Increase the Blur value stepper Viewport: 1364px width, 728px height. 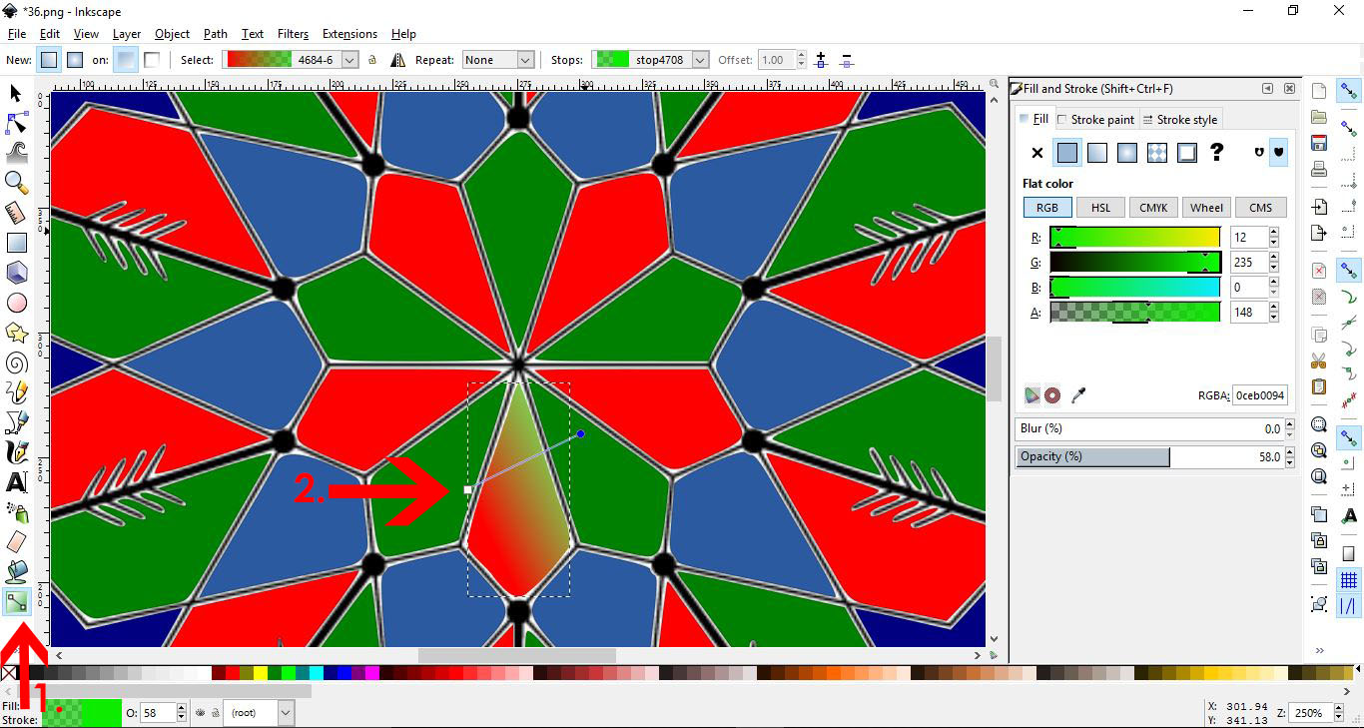point(1290,423)
